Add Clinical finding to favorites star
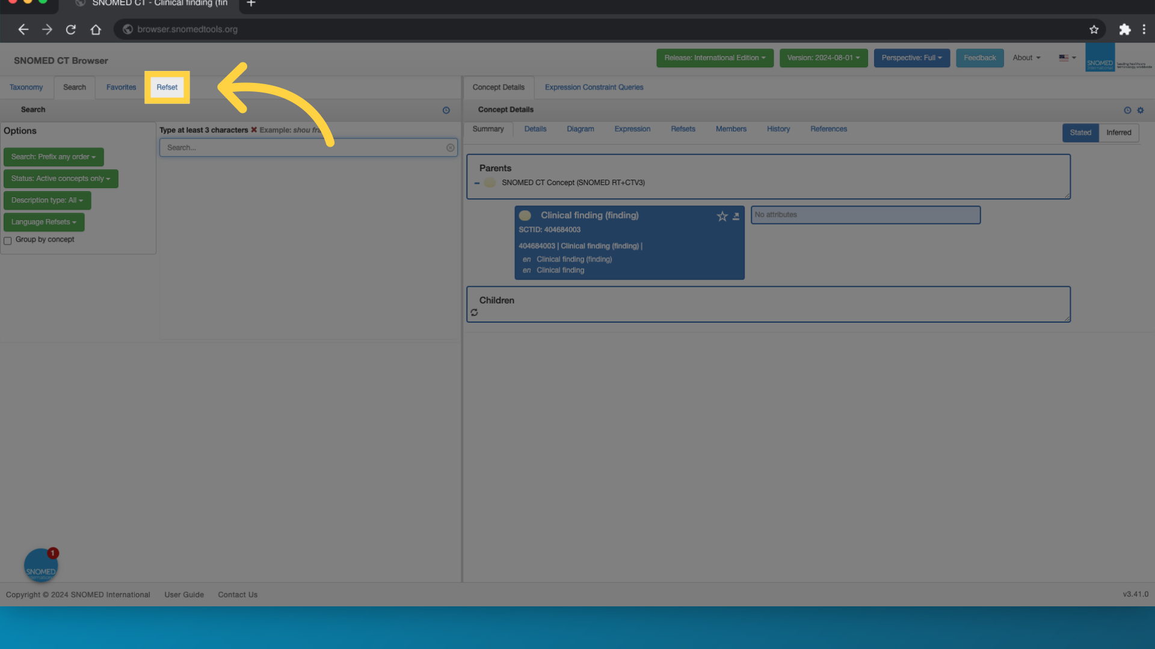 coord(722,216)
